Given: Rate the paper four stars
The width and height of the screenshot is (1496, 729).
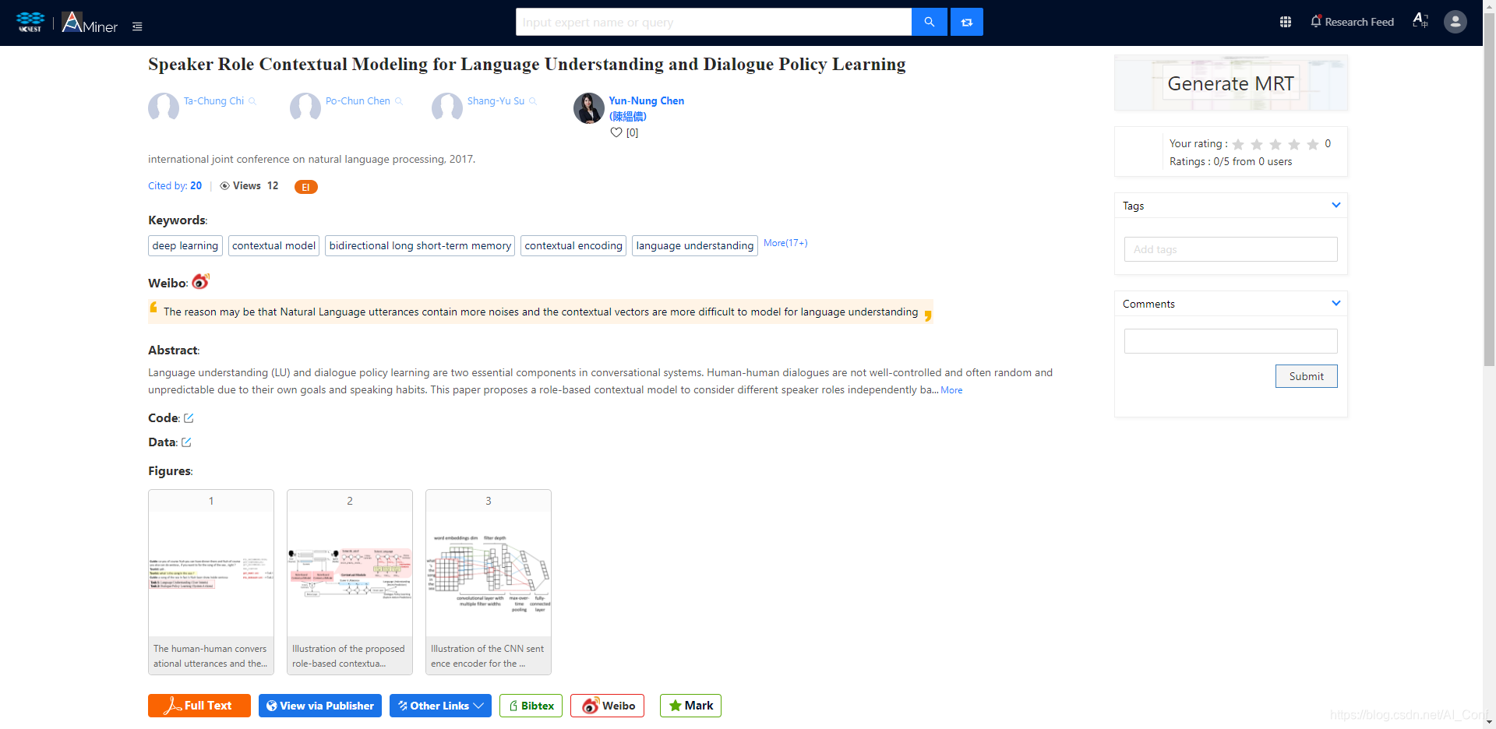Looking at the screenshot, I should click(x=1294, y=144).
